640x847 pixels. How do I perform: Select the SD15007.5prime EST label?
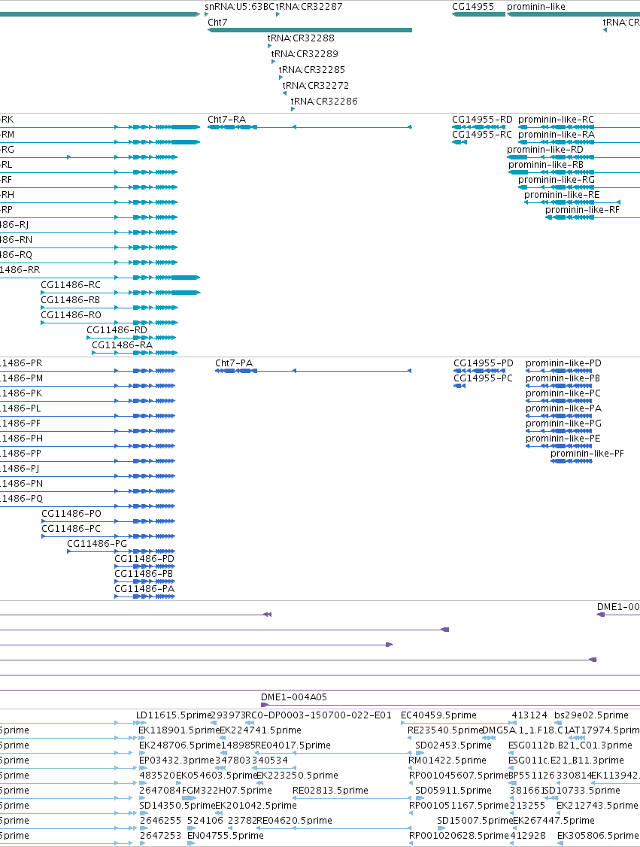coord(475,821)
